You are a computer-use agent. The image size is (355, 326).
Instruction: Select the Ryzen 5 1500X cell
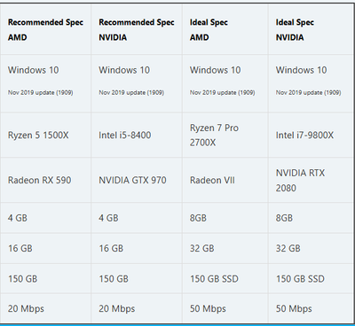point(45,136)
